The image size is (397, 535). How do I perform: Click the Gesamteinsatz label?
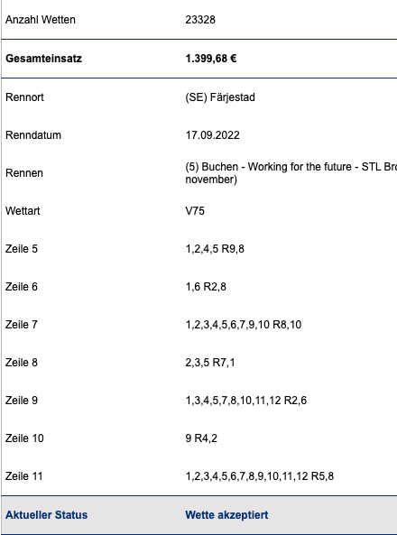pos(43,59)
